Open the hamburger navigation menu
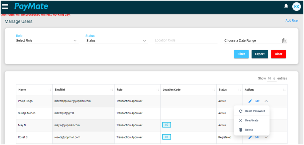Image resolution: width=304 pixels, height=145 pixels. pos(5,6)
